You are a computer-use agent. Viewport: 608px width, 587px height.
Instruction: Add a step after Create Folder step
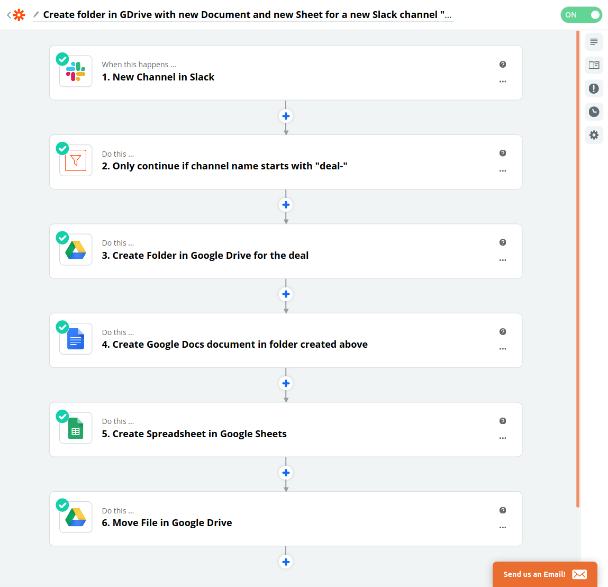coord(286,294)
